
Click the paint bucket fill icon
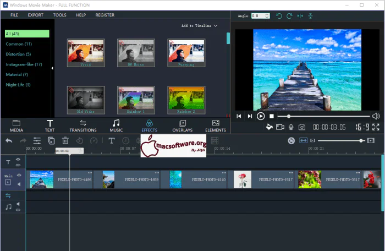click(269, 127)
